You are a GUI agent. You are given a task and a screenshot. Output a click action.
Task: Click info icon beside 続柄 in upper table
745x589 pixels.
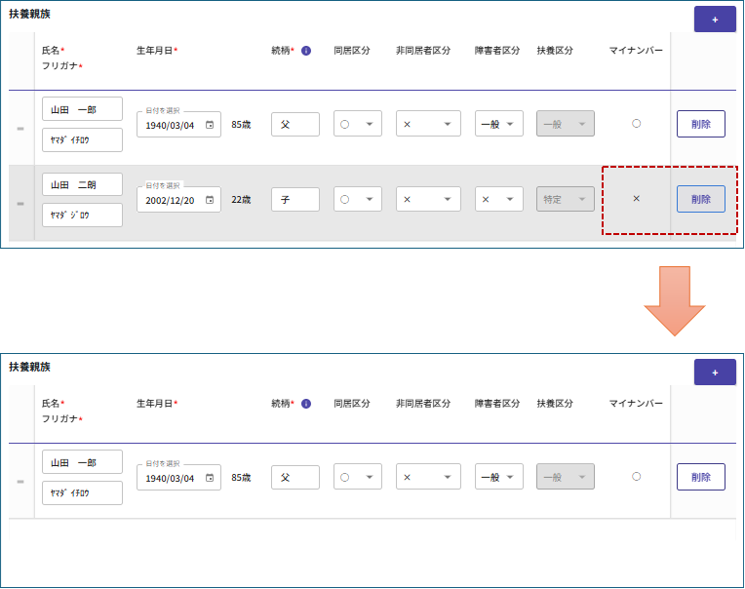[x=306, y=50]
